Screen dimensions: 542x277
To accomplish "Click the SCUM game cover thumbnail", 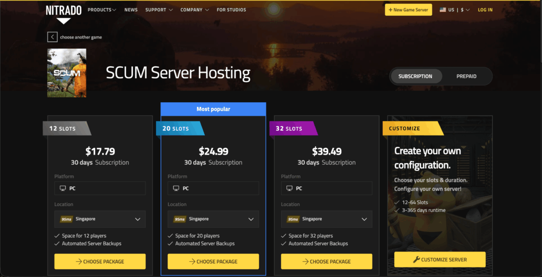I will point(67,73).
